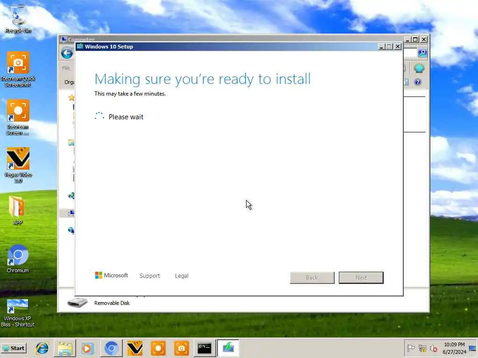The height and width of the screenshot is (358, 478).
Task: Open the clock showing 10:09 PM
Action: click(454, 348)
